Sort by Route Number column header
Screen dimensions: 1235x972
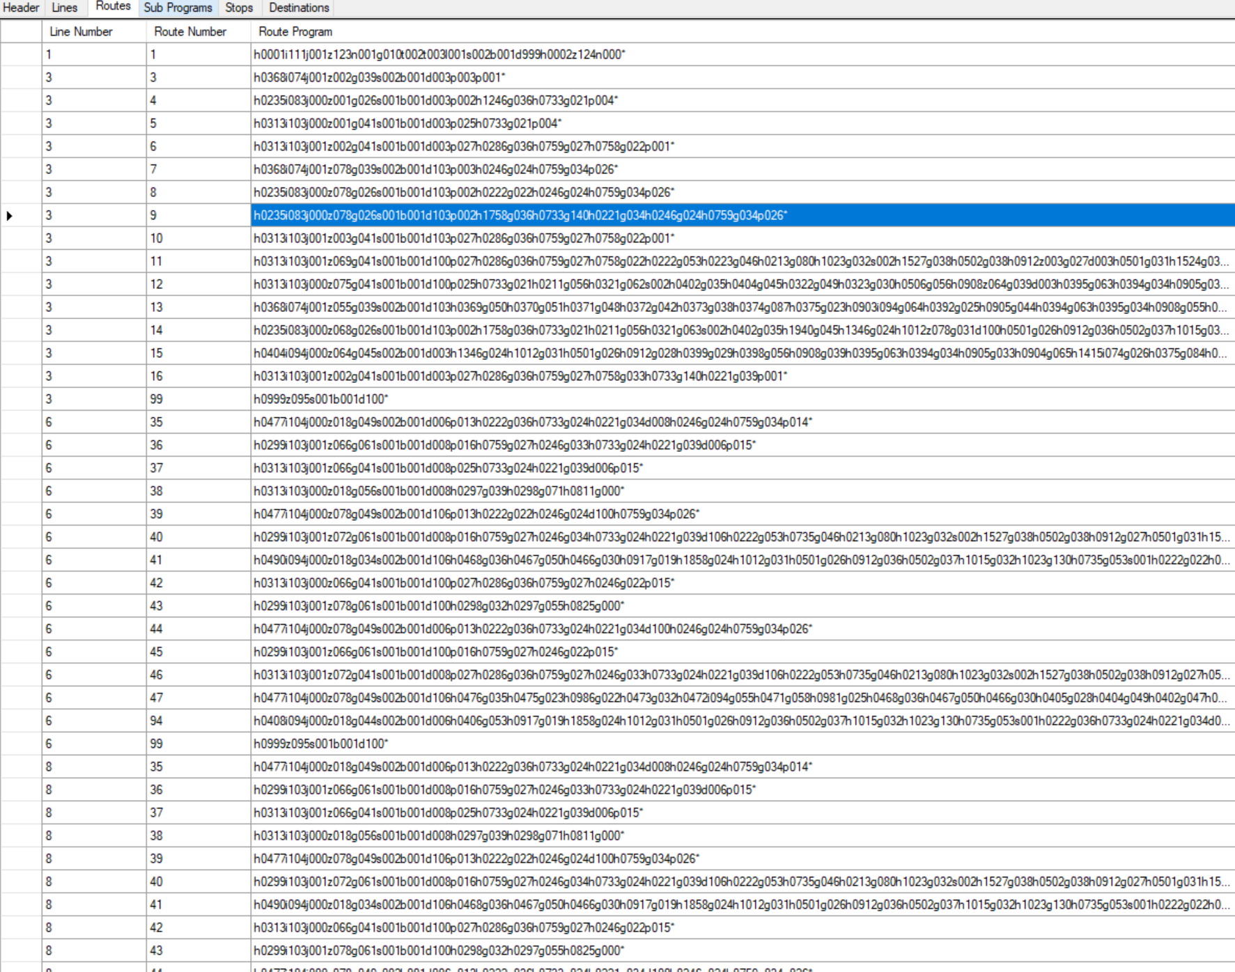coord(199,31)
